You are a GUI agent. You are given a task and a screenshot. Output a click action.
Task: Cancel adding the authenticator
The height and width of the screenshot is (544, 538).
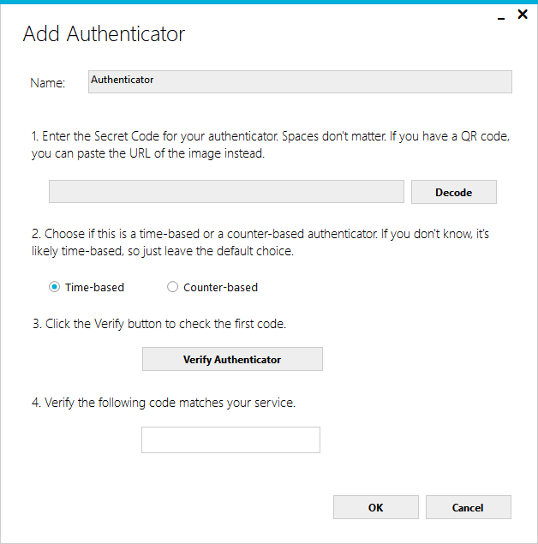(468, 507)
